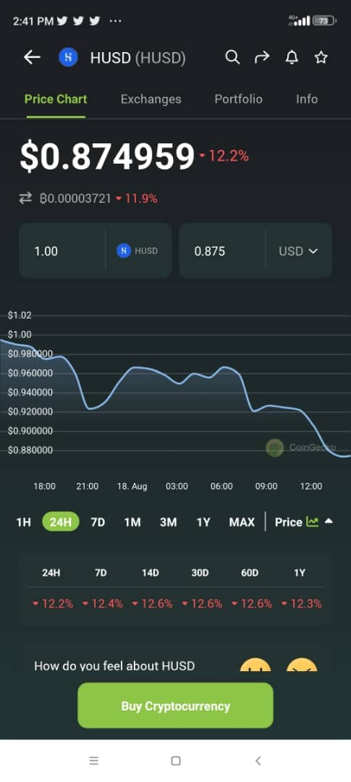The height and width of the screenshot is (782, 351).
Task: Tap the 7D change value 12.4%
Action: coord(106,604)
